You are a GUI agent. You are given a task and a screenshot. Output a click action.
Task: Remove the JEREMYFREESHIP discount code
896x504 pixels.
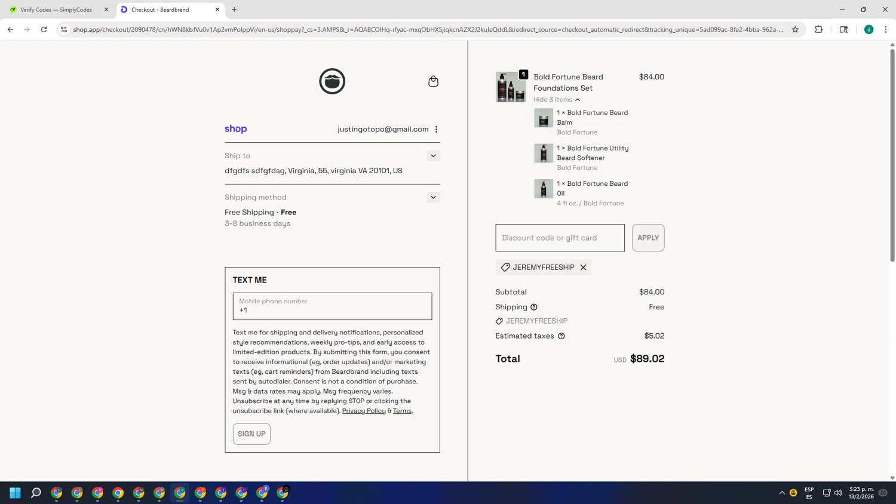pos(583,268)
